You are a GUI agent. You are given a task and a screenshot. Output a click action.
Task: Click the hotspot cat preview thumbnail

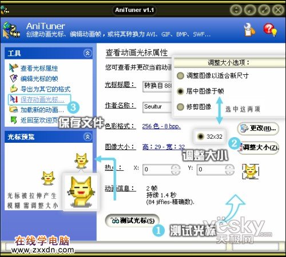coord(251,171)
